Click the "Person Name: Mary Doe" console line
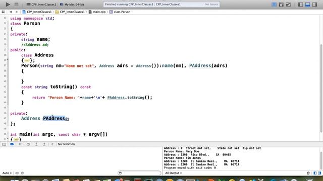The width and height of the screenshot is (323, 181). [182, 151]
